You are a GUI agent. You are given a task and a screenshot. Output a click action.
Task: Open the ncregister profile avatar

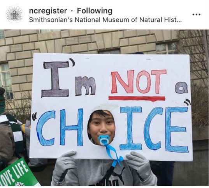click(14, 14)
